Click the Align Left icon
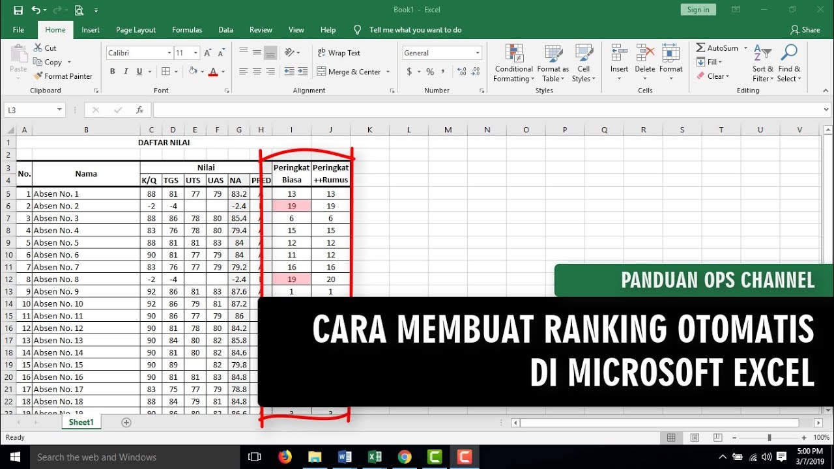834x469 pixels. pyautogui.click(x=243, y=72)
